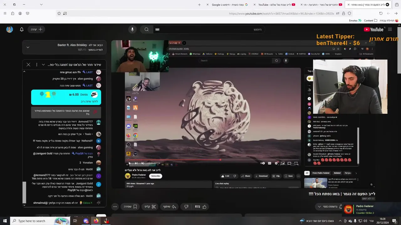The image size is (401, 225).
Task: Open the נרשמת כמנוי subscription dropdown
Action: 328,207
